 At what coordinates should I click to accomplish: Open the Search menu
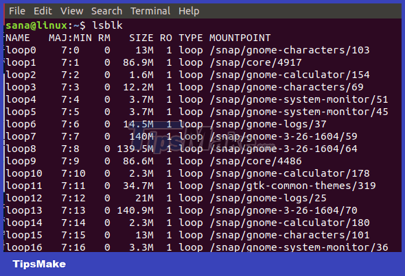point(106,11)
